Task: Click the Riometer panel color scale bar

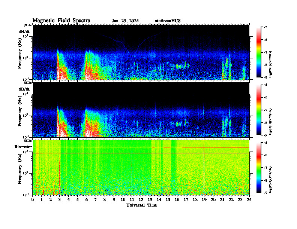Action: [x=258, y=168]
